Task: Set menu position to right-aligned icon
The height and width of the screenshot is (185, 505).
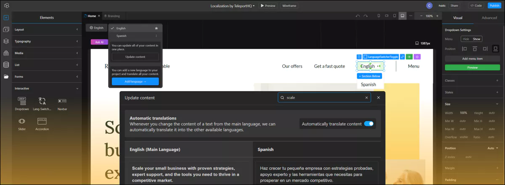Action: (485, 49)
